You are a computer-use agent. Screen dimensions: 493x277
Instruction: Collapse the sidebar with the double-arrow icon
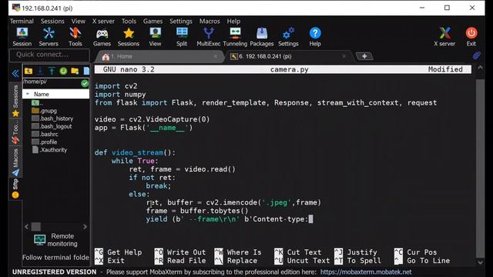pos(15,74)
